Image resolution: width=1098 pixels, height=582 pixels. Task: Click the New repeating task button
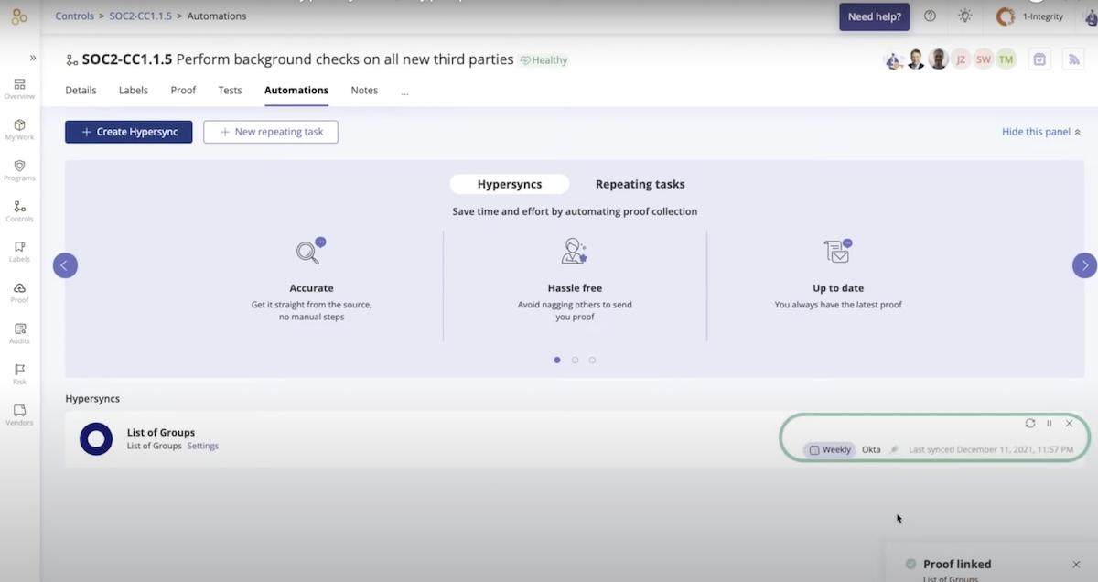tap(271, 132)
